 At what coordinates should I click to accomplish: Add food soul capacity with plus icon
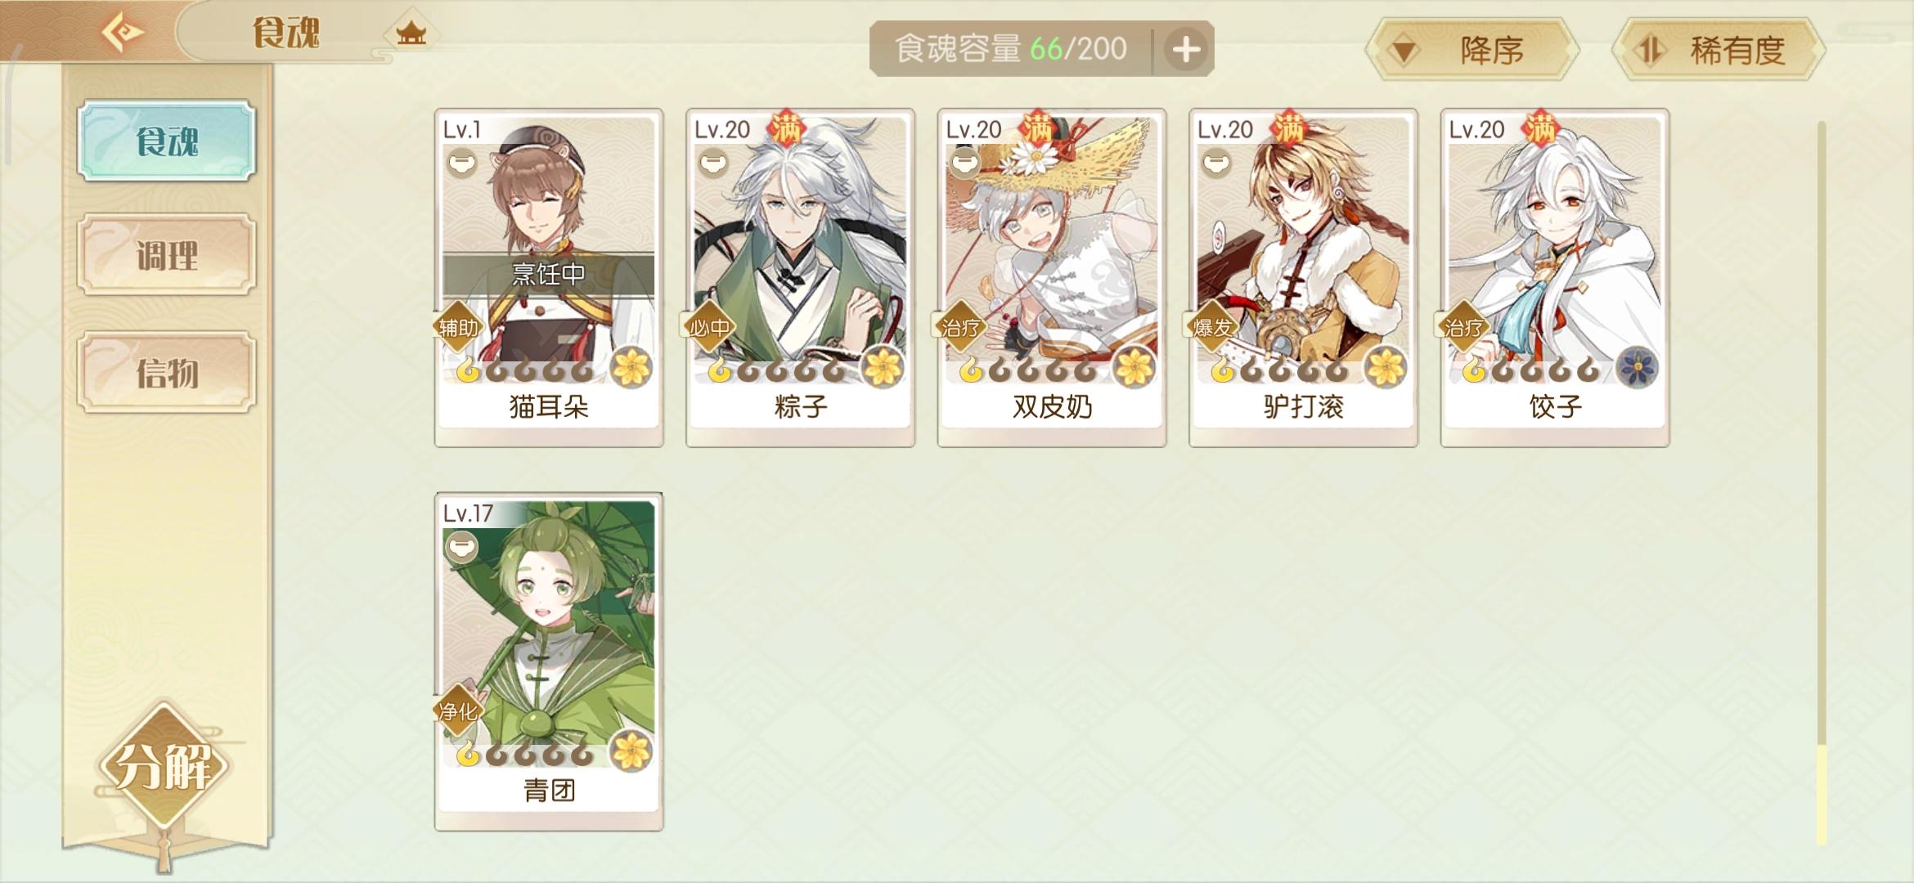pos(1185,49)
